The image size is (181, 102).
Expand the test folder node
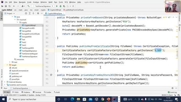pyautogui.click(x=10, y=62)
